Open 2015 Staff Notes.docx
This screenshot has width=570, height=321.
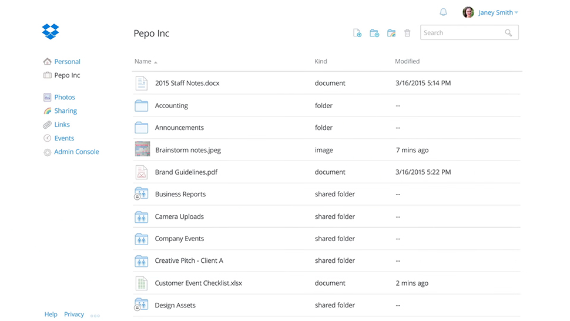[187, 83]
